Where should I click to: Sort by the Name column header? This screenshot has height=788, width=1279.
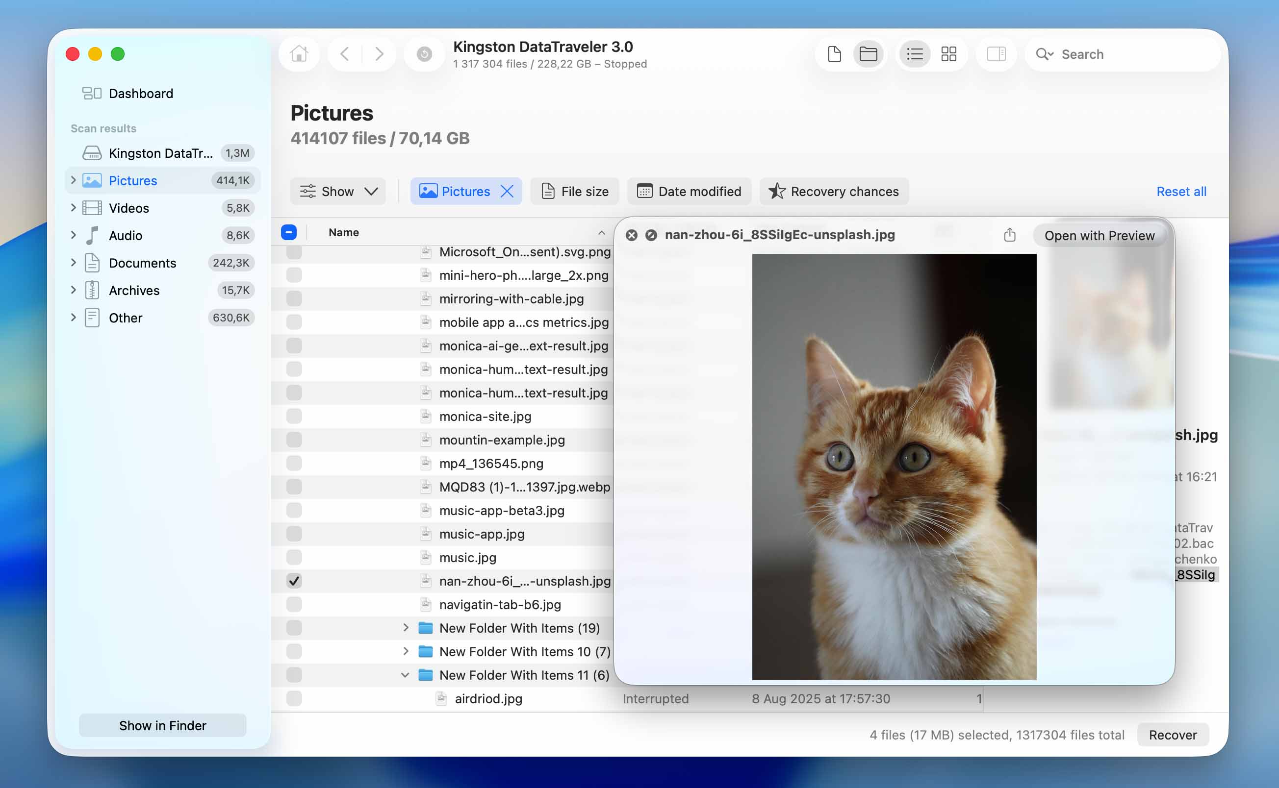[344, 232]
